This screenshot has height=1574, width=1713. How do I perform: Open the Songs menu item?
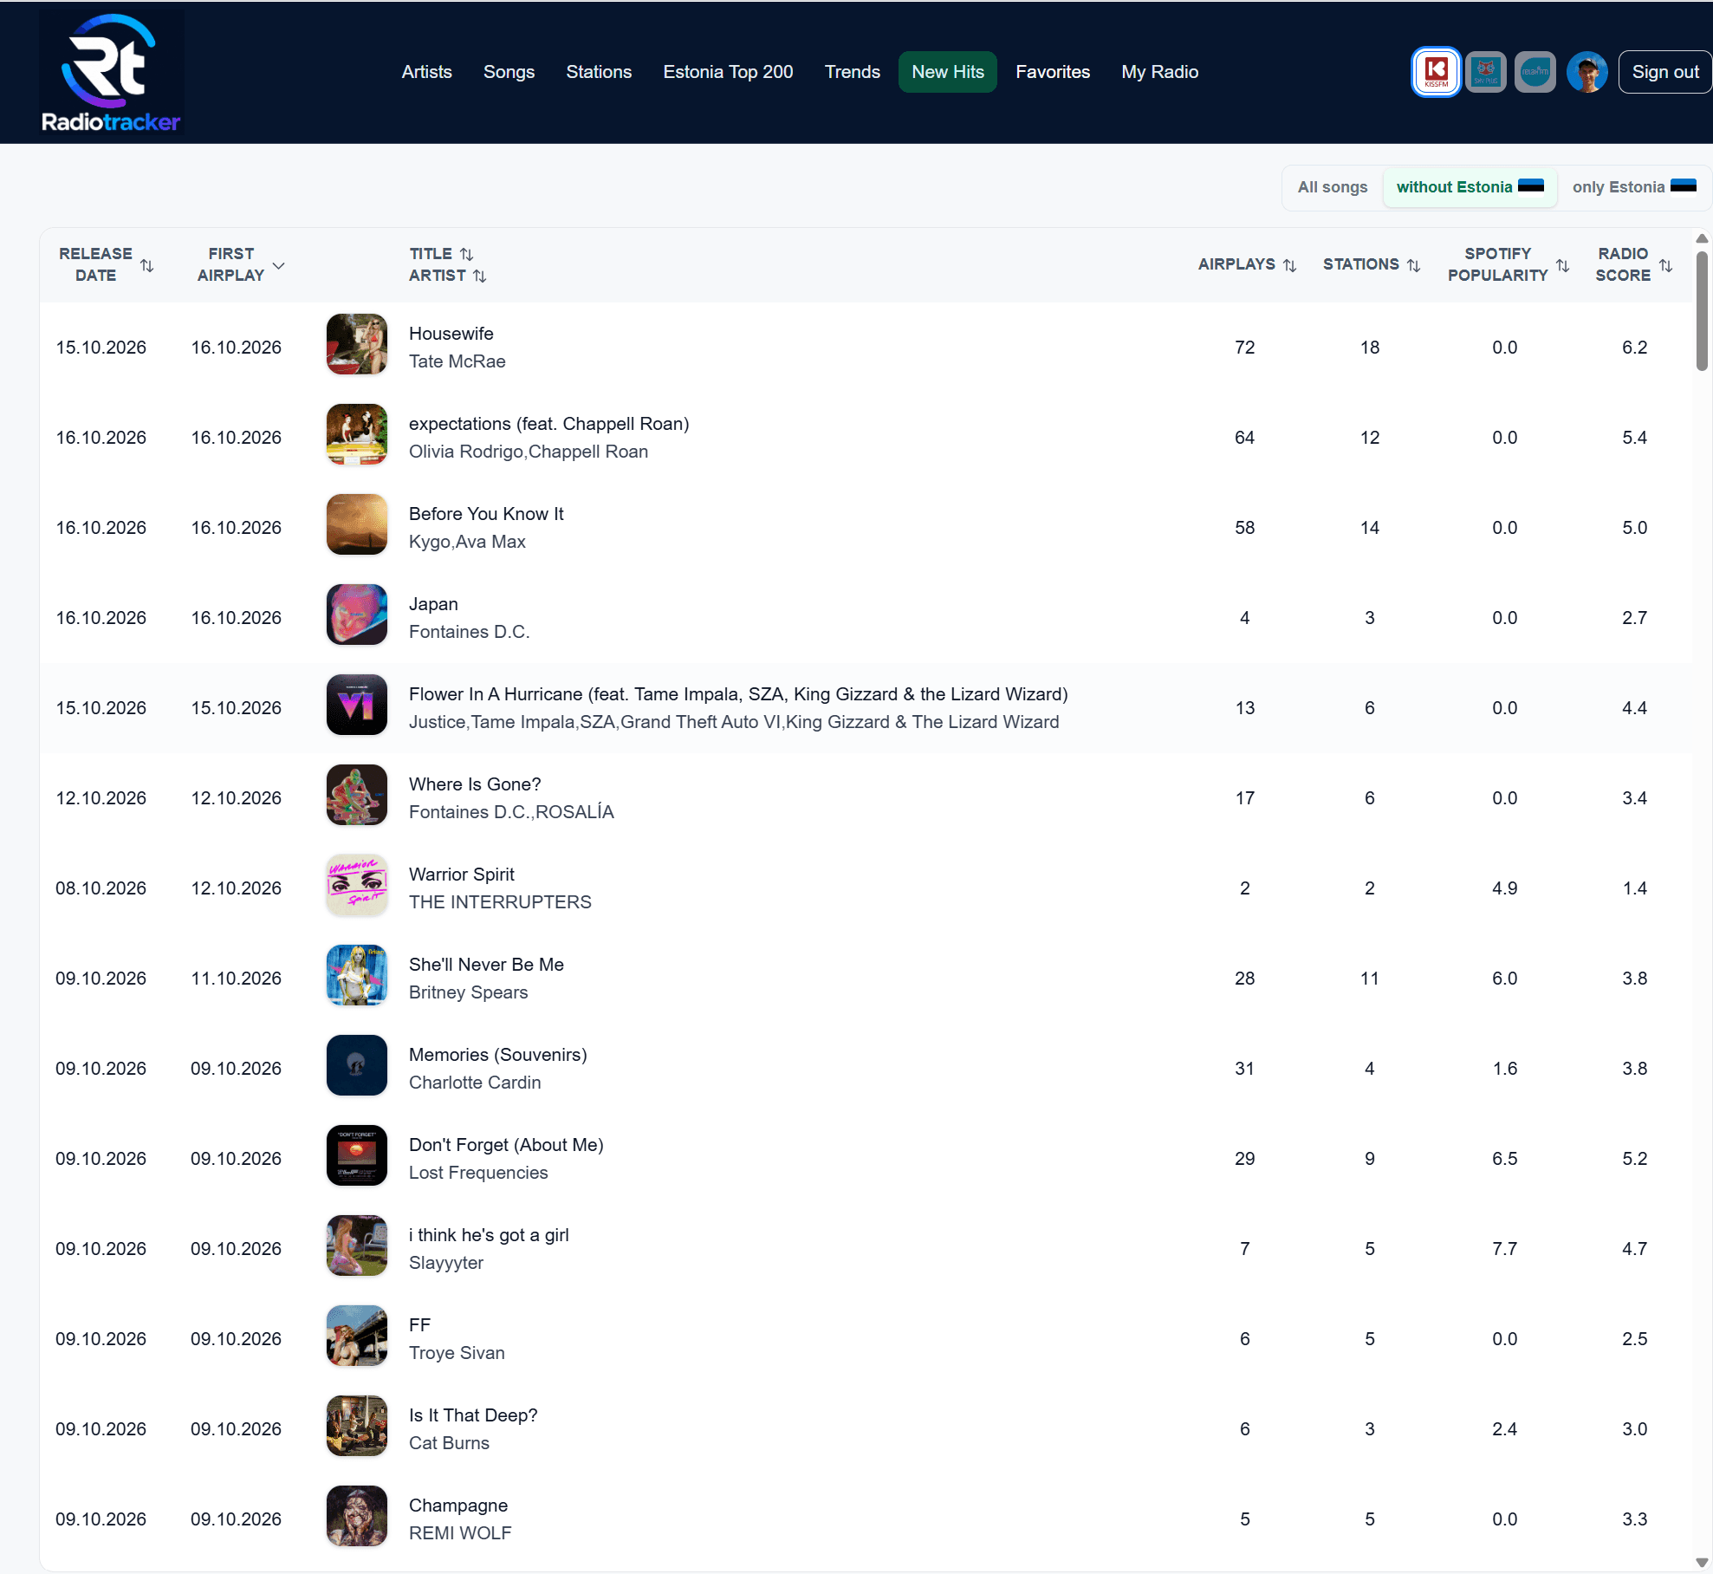point(509,72)
